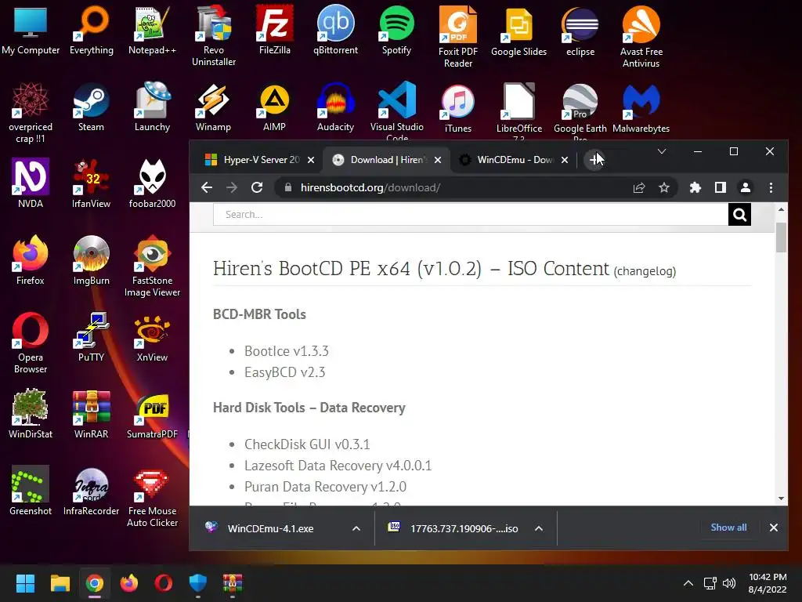Expand options for the .iso download

point(539,529)
